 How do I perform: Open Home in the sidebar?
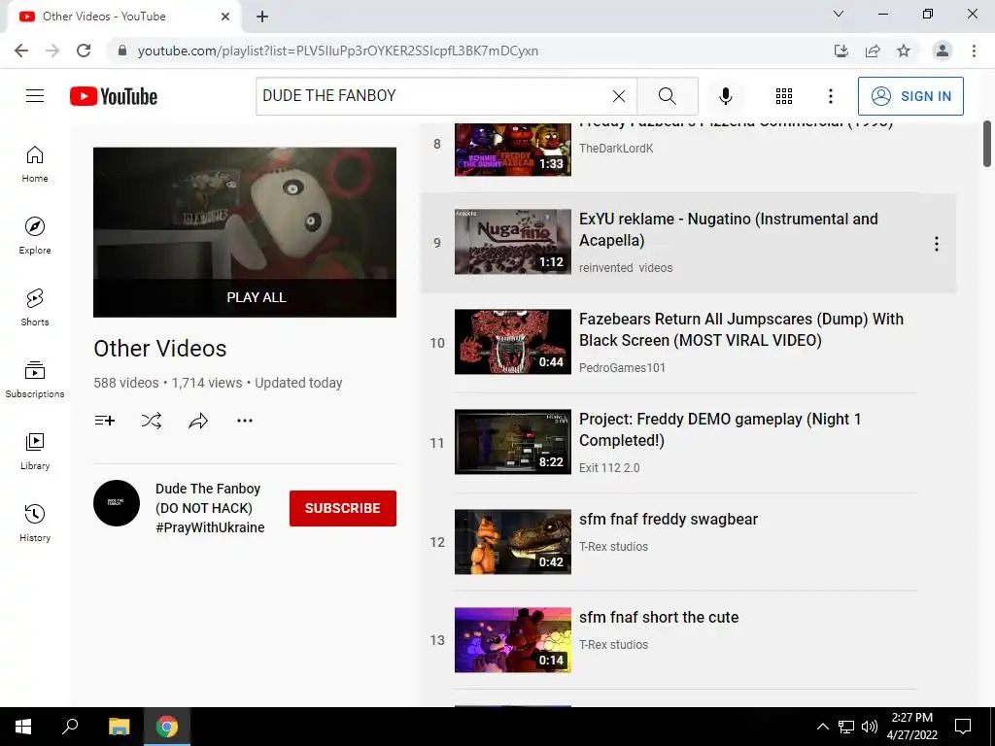point(35,163)
